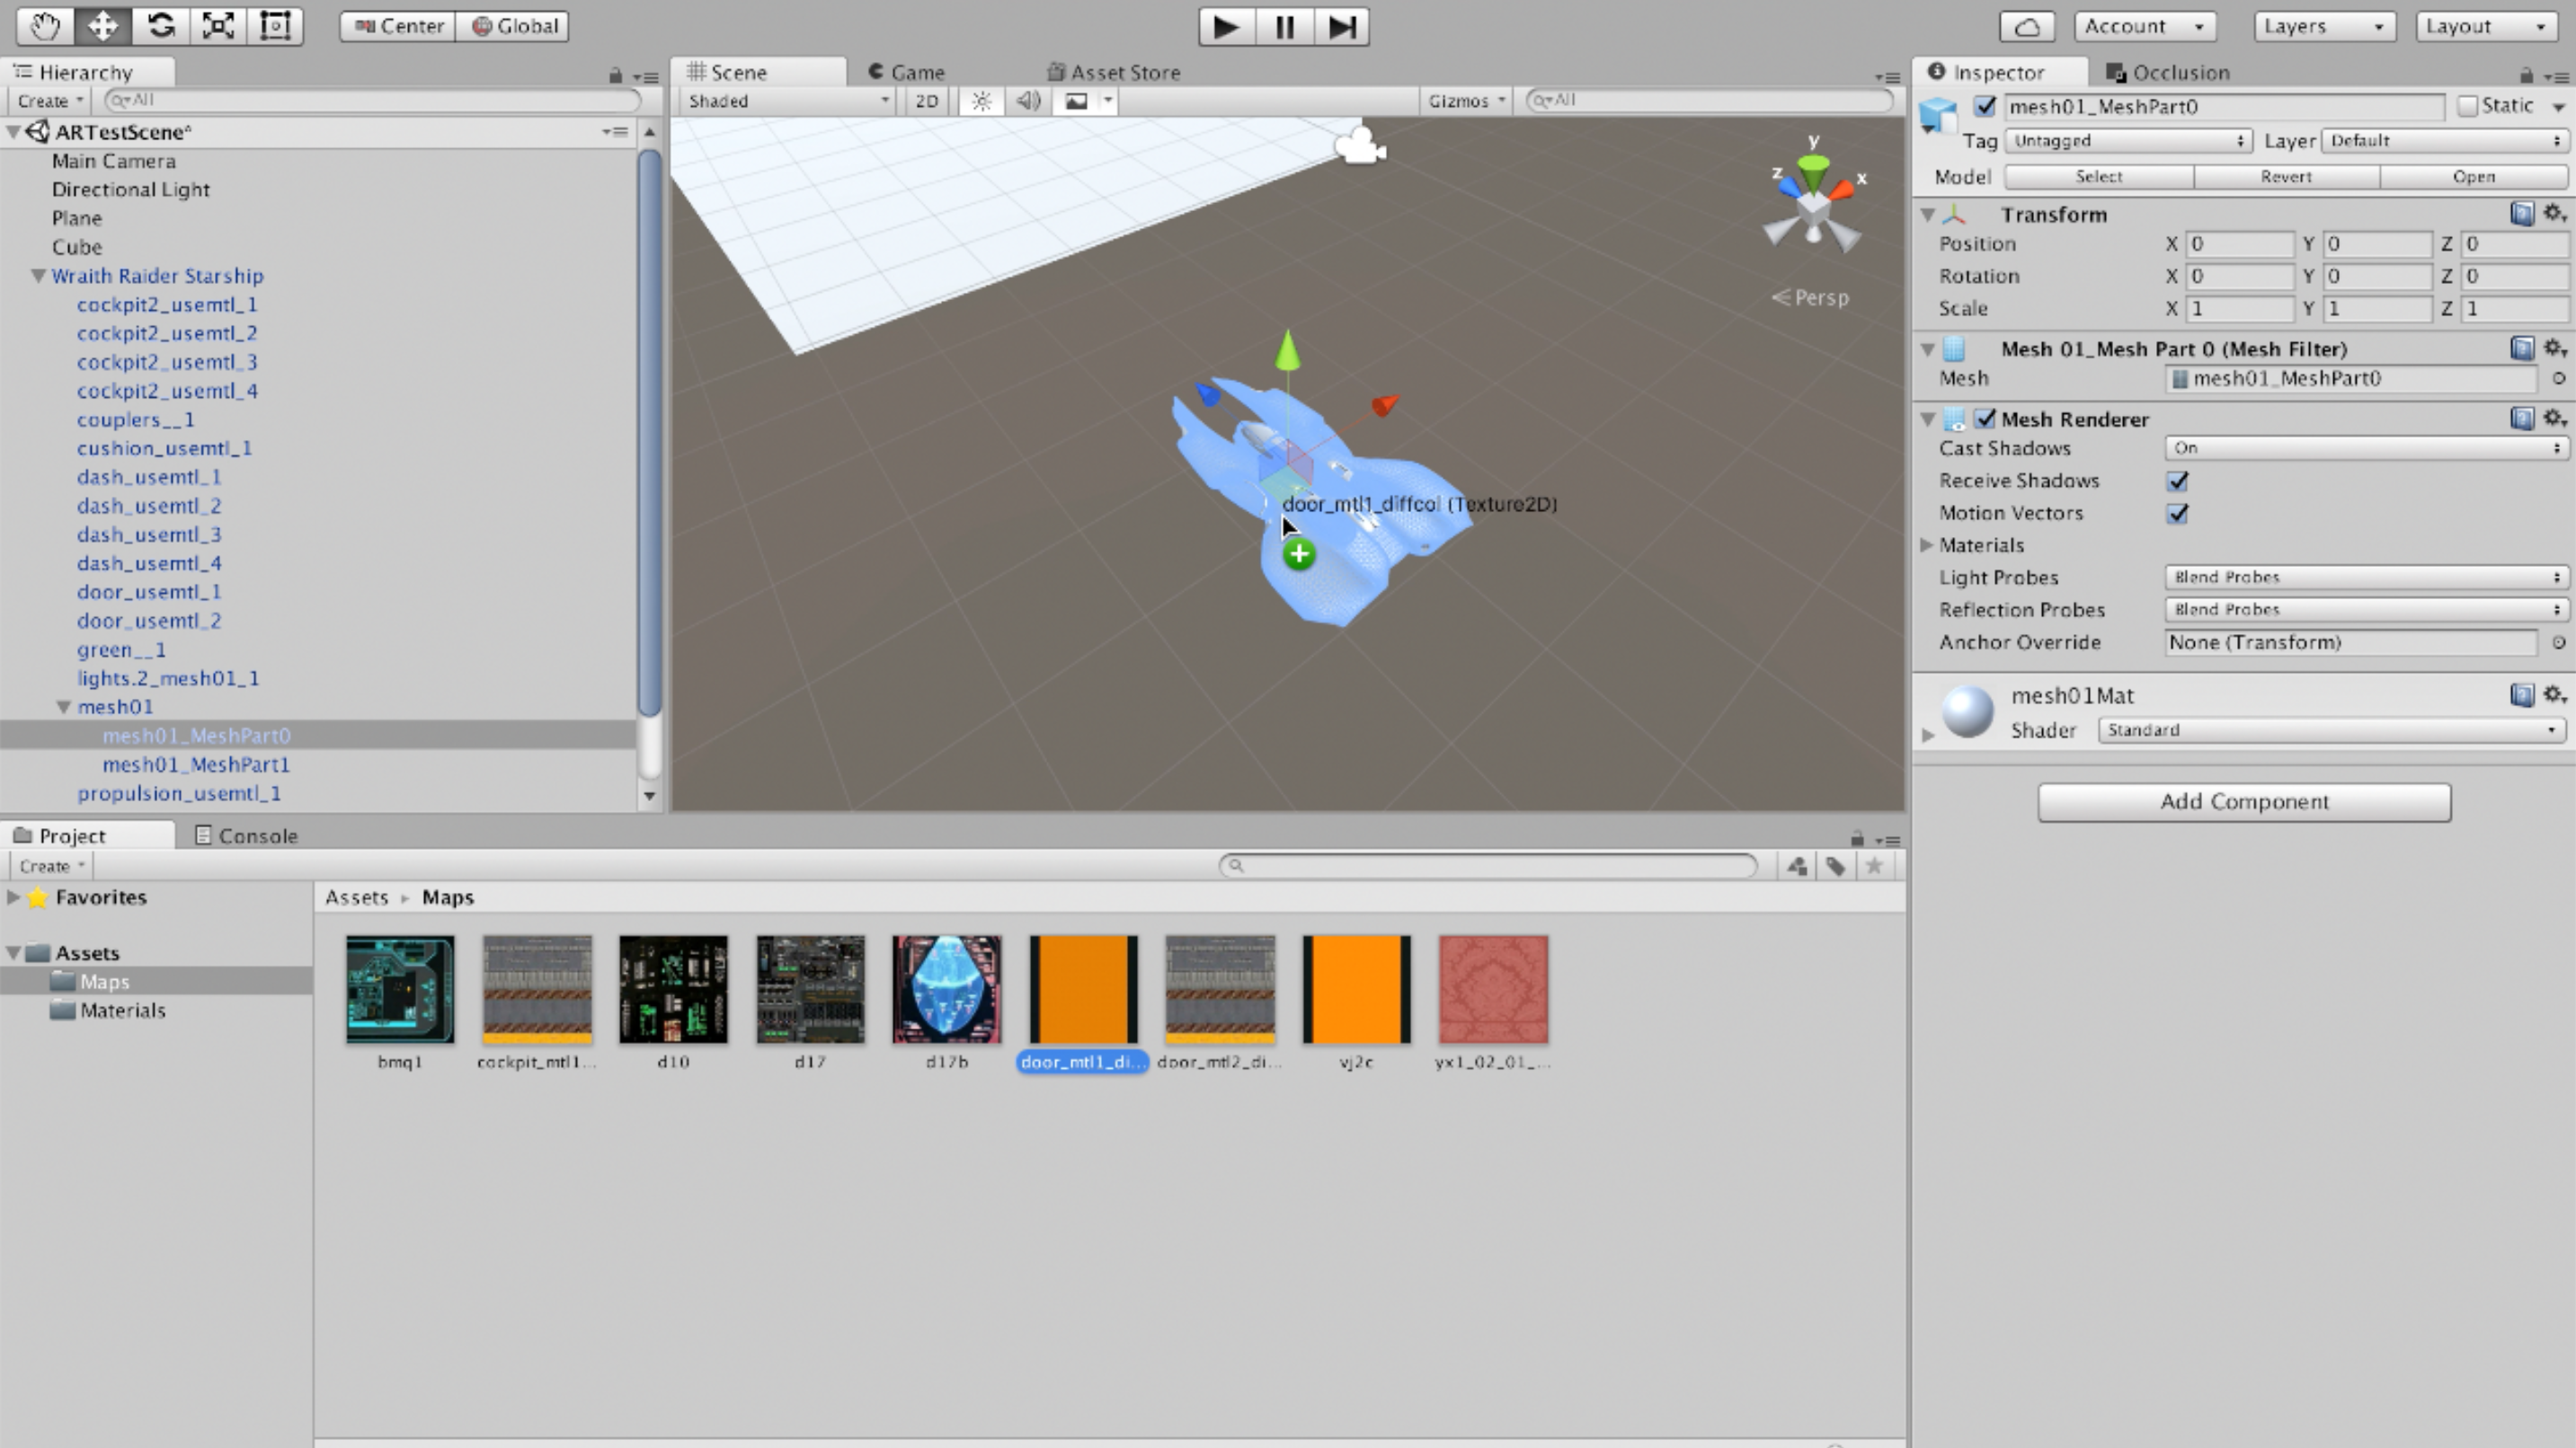This screenshot has width=2576, height=1448.
Task: Toggle mesh01_MeshPart0 active checkbox
Action: pos(1985,106)
